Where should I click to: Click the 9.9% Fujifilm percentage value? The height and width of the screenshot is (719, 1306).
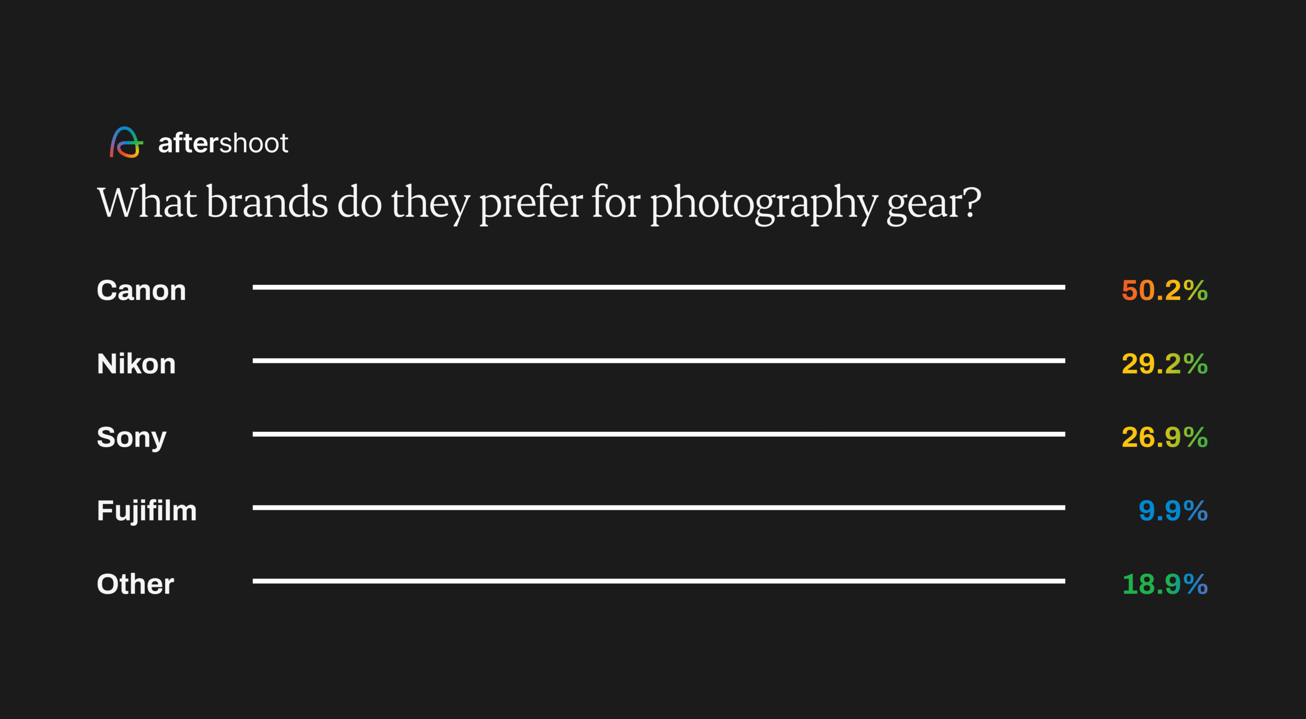[1173, 511]
